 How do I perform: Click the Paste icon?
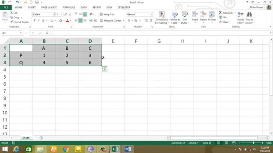click(5, 15)
